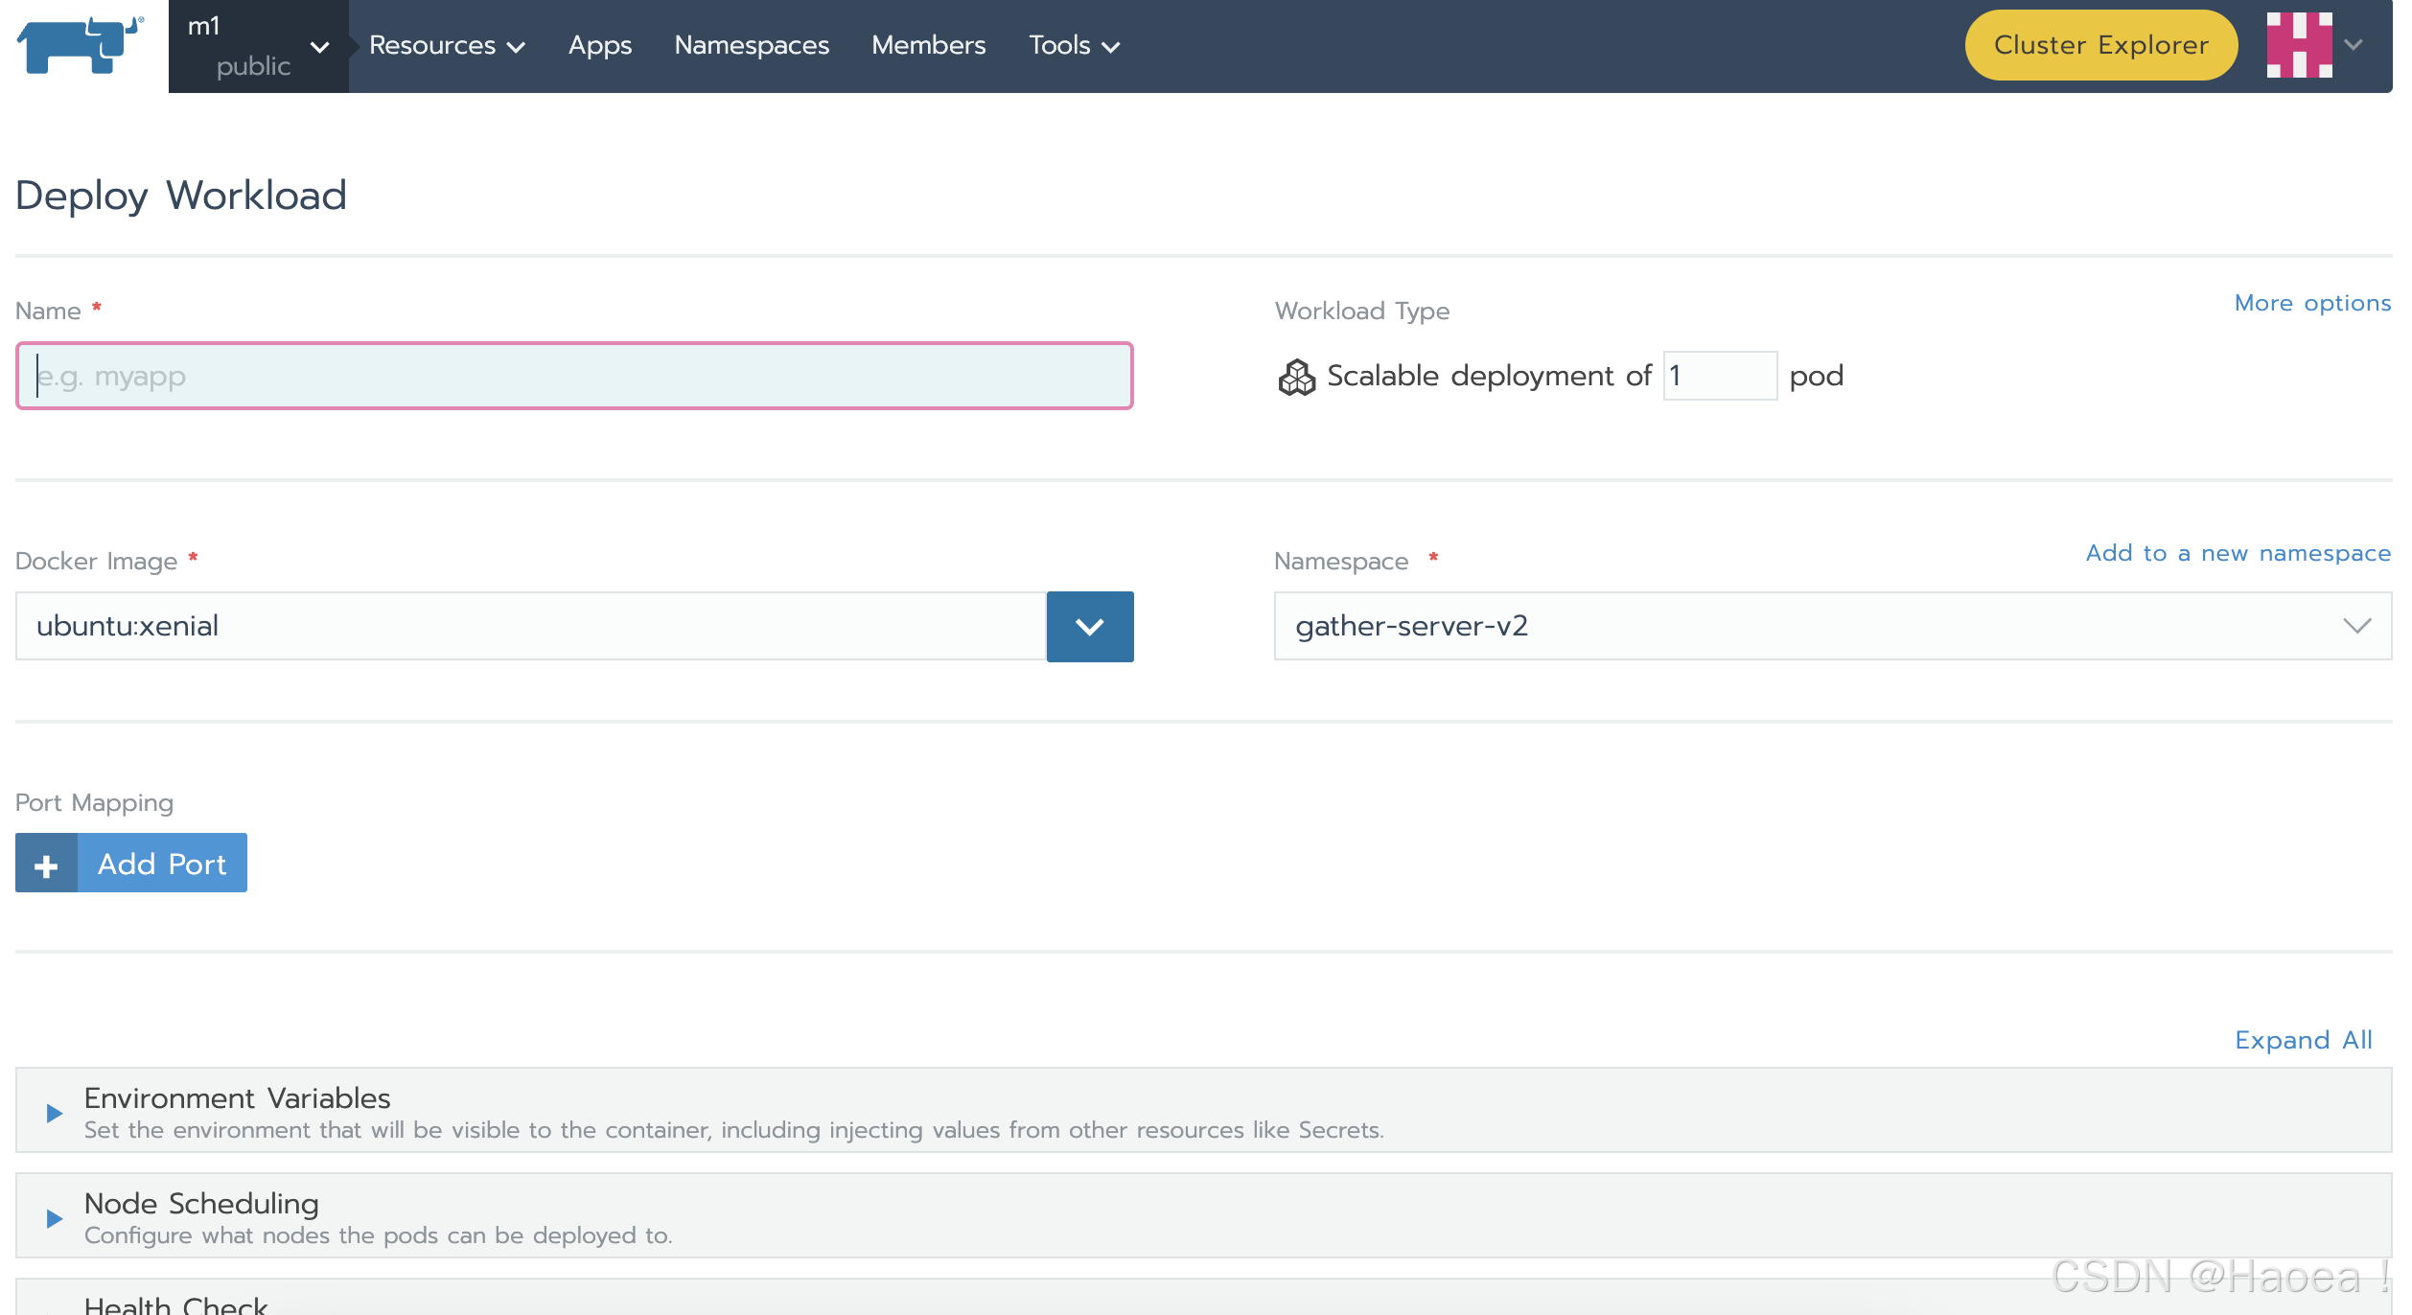Click the Cluster Explorer button
Viewport: 2412px width, 1315px height.
pyautogui.click(x=2099, y=45)
